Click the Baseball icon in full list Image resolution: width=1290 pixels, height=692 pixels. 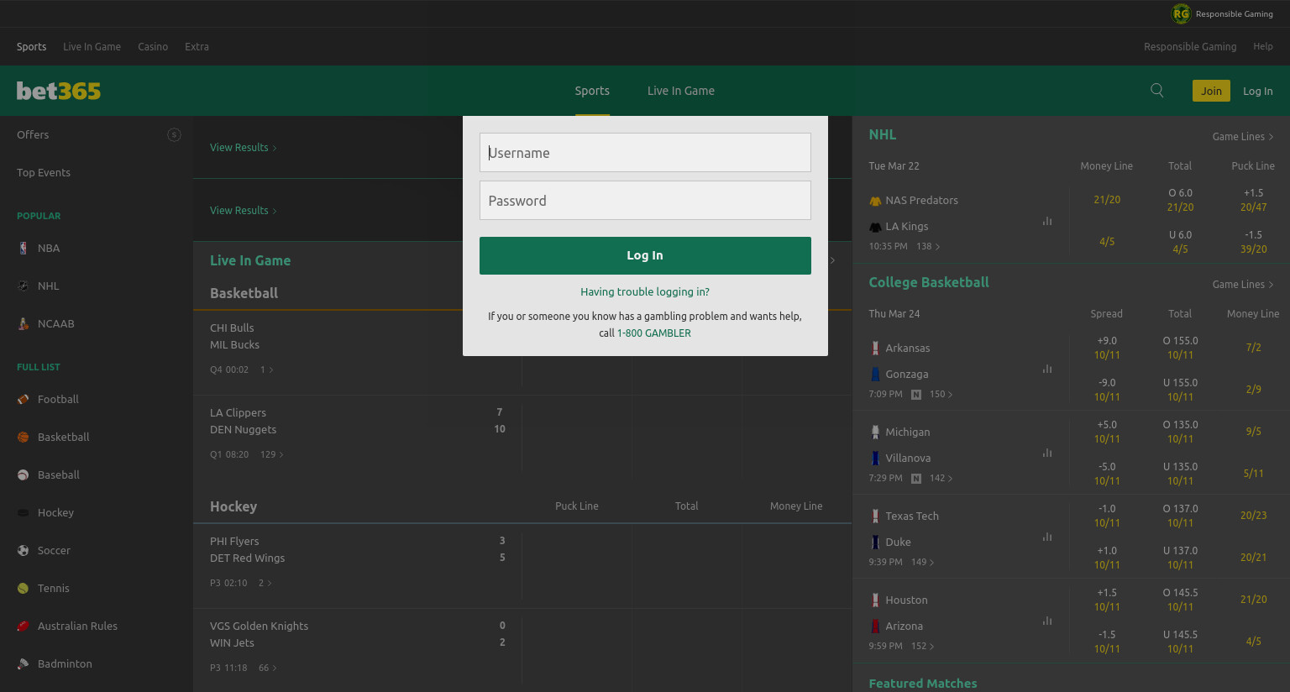tap(23, 474)
